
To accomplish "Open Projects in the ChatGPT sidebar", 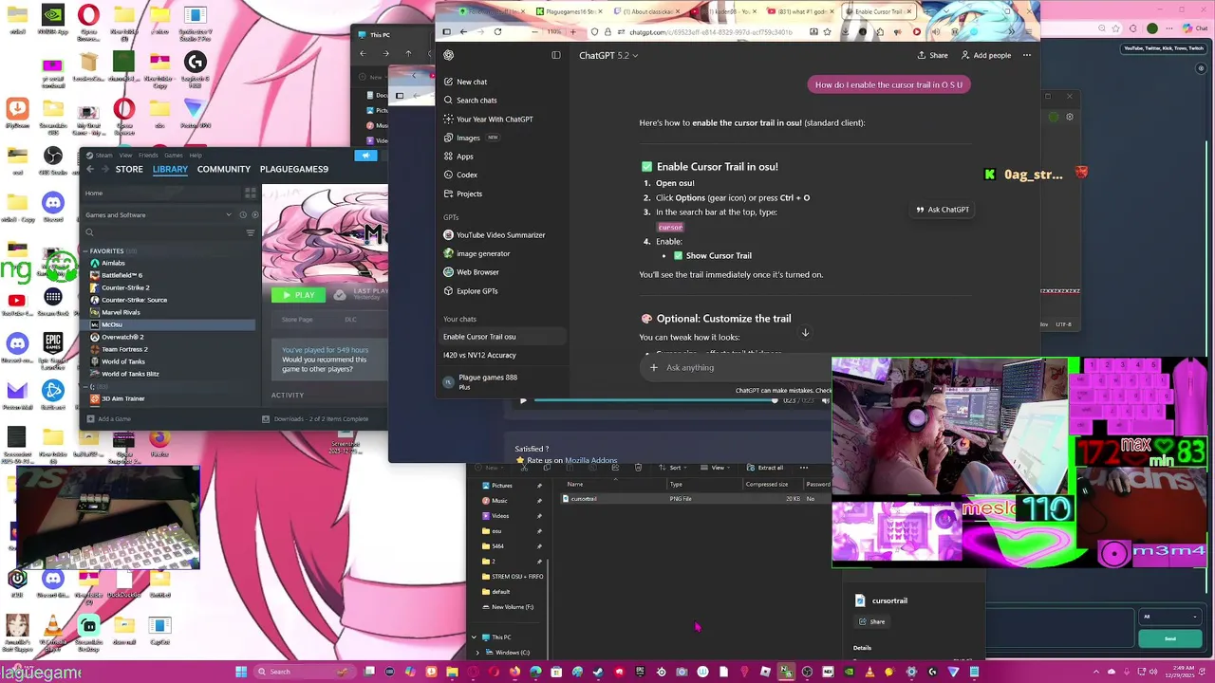I will pyautogui.click(x=462, y=194).
